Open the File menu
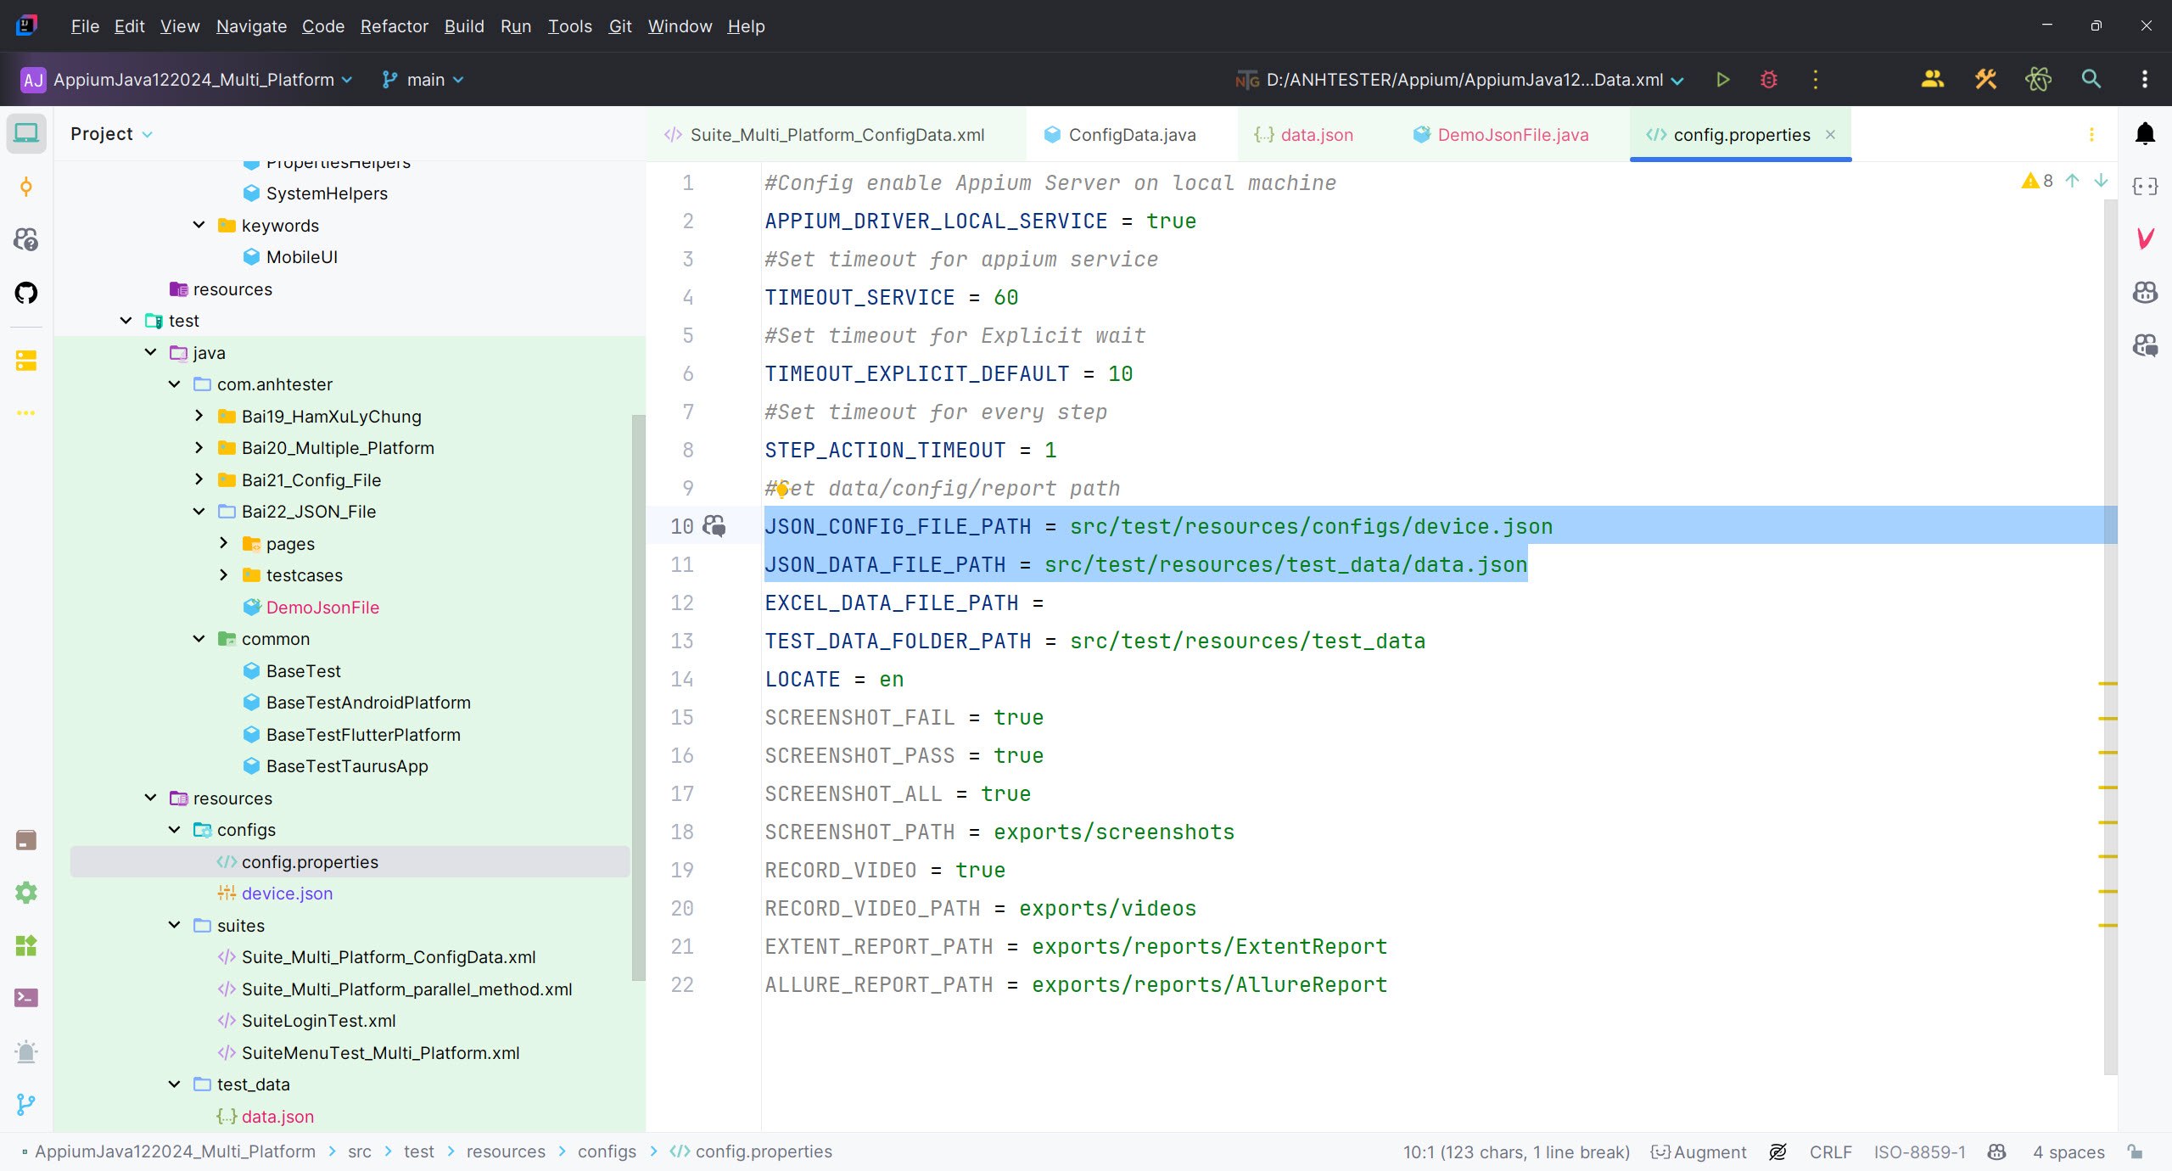 [85, 26]
